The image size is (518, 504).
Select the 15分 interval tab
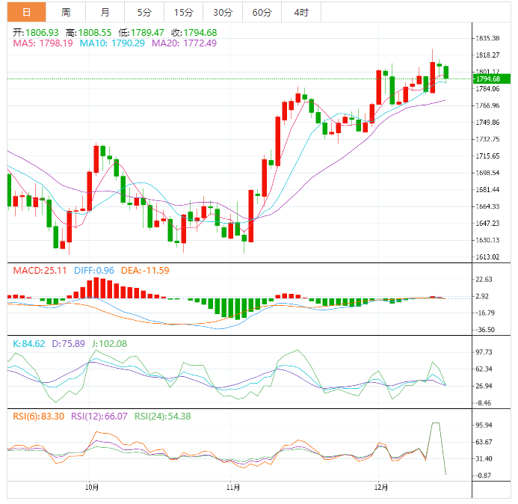[x=182, y=12]
